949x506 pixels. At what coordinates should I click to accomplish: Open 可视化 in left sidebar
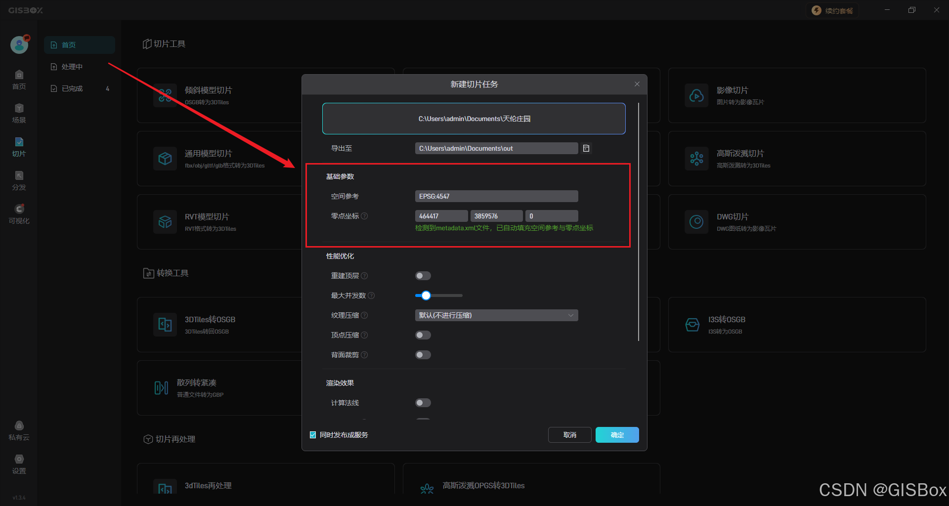click(x=19, y=214)
